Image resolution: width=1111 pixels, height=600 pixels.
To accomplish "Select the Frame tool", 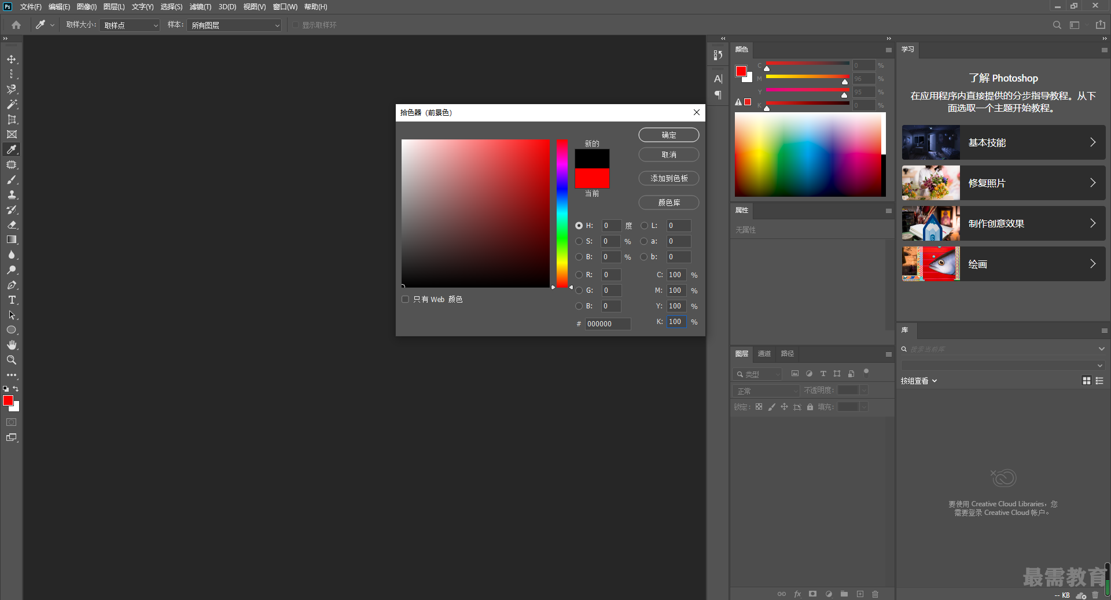I will [12, 134].
